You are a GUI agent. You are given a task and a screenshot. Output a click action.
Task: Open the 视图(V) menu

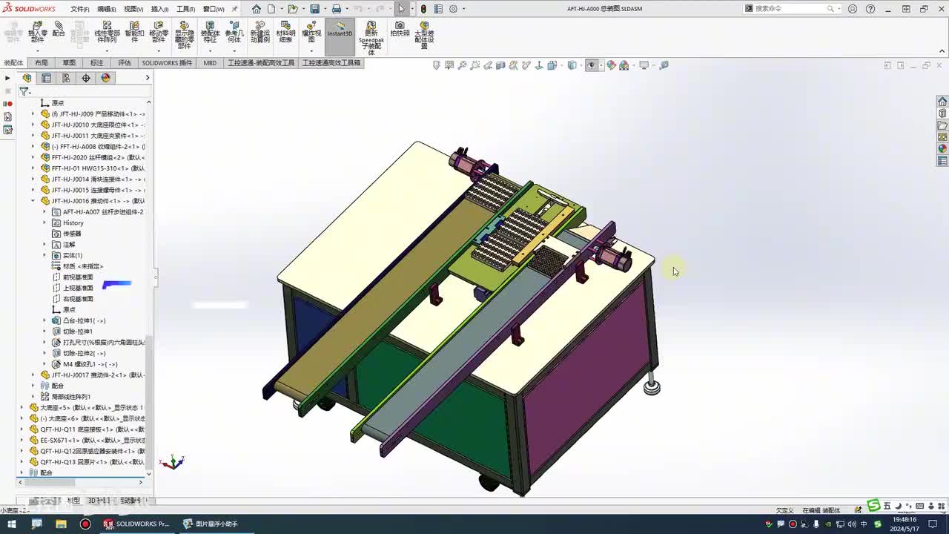point(133,9)
